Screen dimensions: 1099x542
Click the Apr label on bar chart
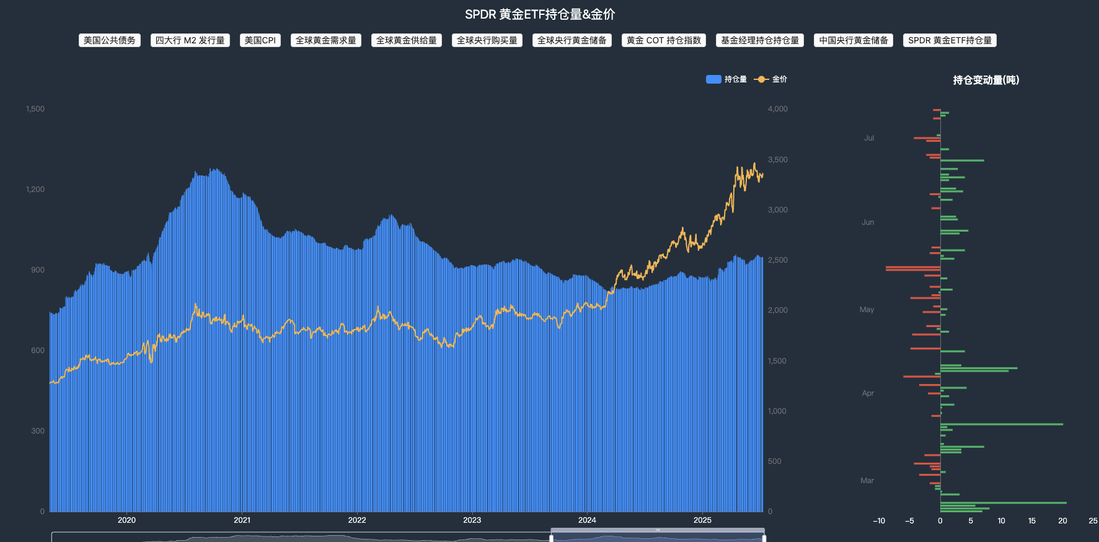pyautogui.click(x=868, y=393)
